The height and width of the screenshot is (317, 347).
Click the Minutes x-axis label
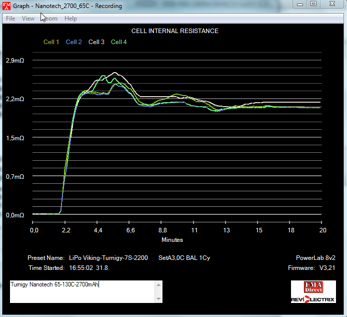tap(173, 240)
